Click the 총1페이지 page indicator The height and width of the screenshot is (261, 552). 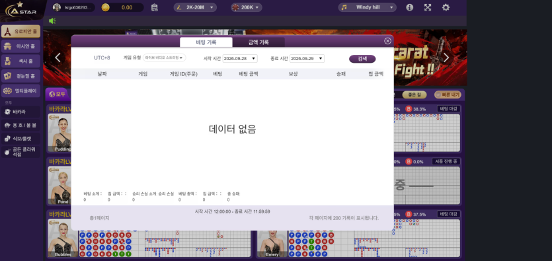point(99,218)
